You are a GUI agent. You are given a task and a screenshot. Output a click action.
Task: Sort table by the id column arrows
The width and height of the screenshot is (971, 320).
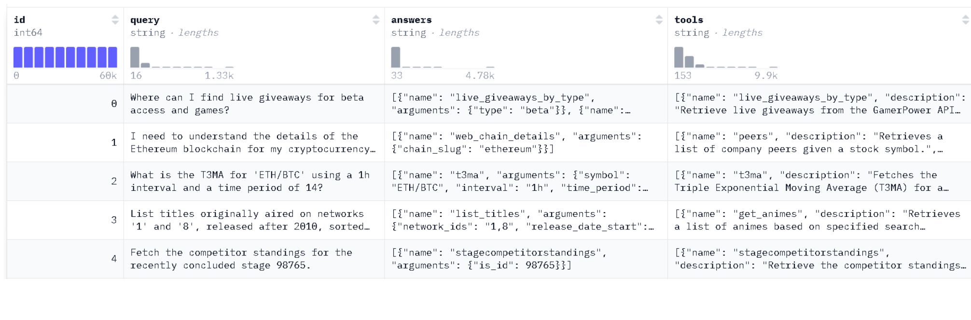pos(115,20)
